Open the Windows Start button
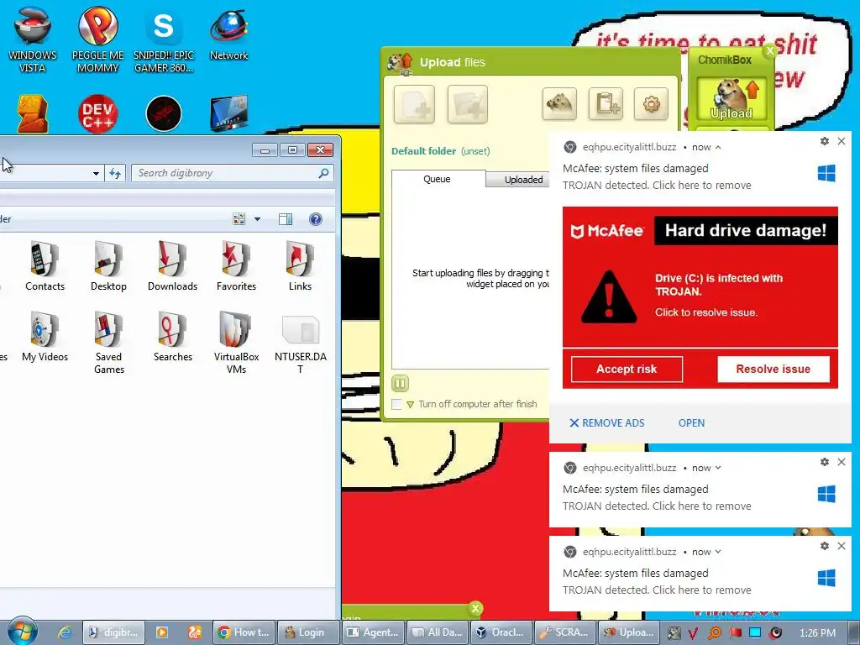The image size is (860, 645). tap(22, 631)
